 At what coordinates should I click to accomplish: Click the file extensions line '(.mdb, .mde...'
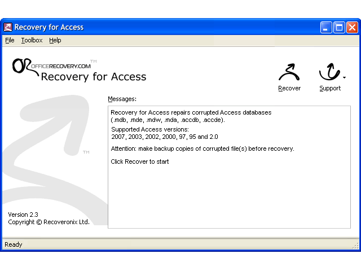[x=168, y=120]
